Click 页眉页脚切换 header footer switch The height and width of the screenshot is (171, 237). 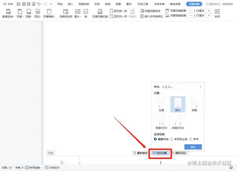coord(100,13)
